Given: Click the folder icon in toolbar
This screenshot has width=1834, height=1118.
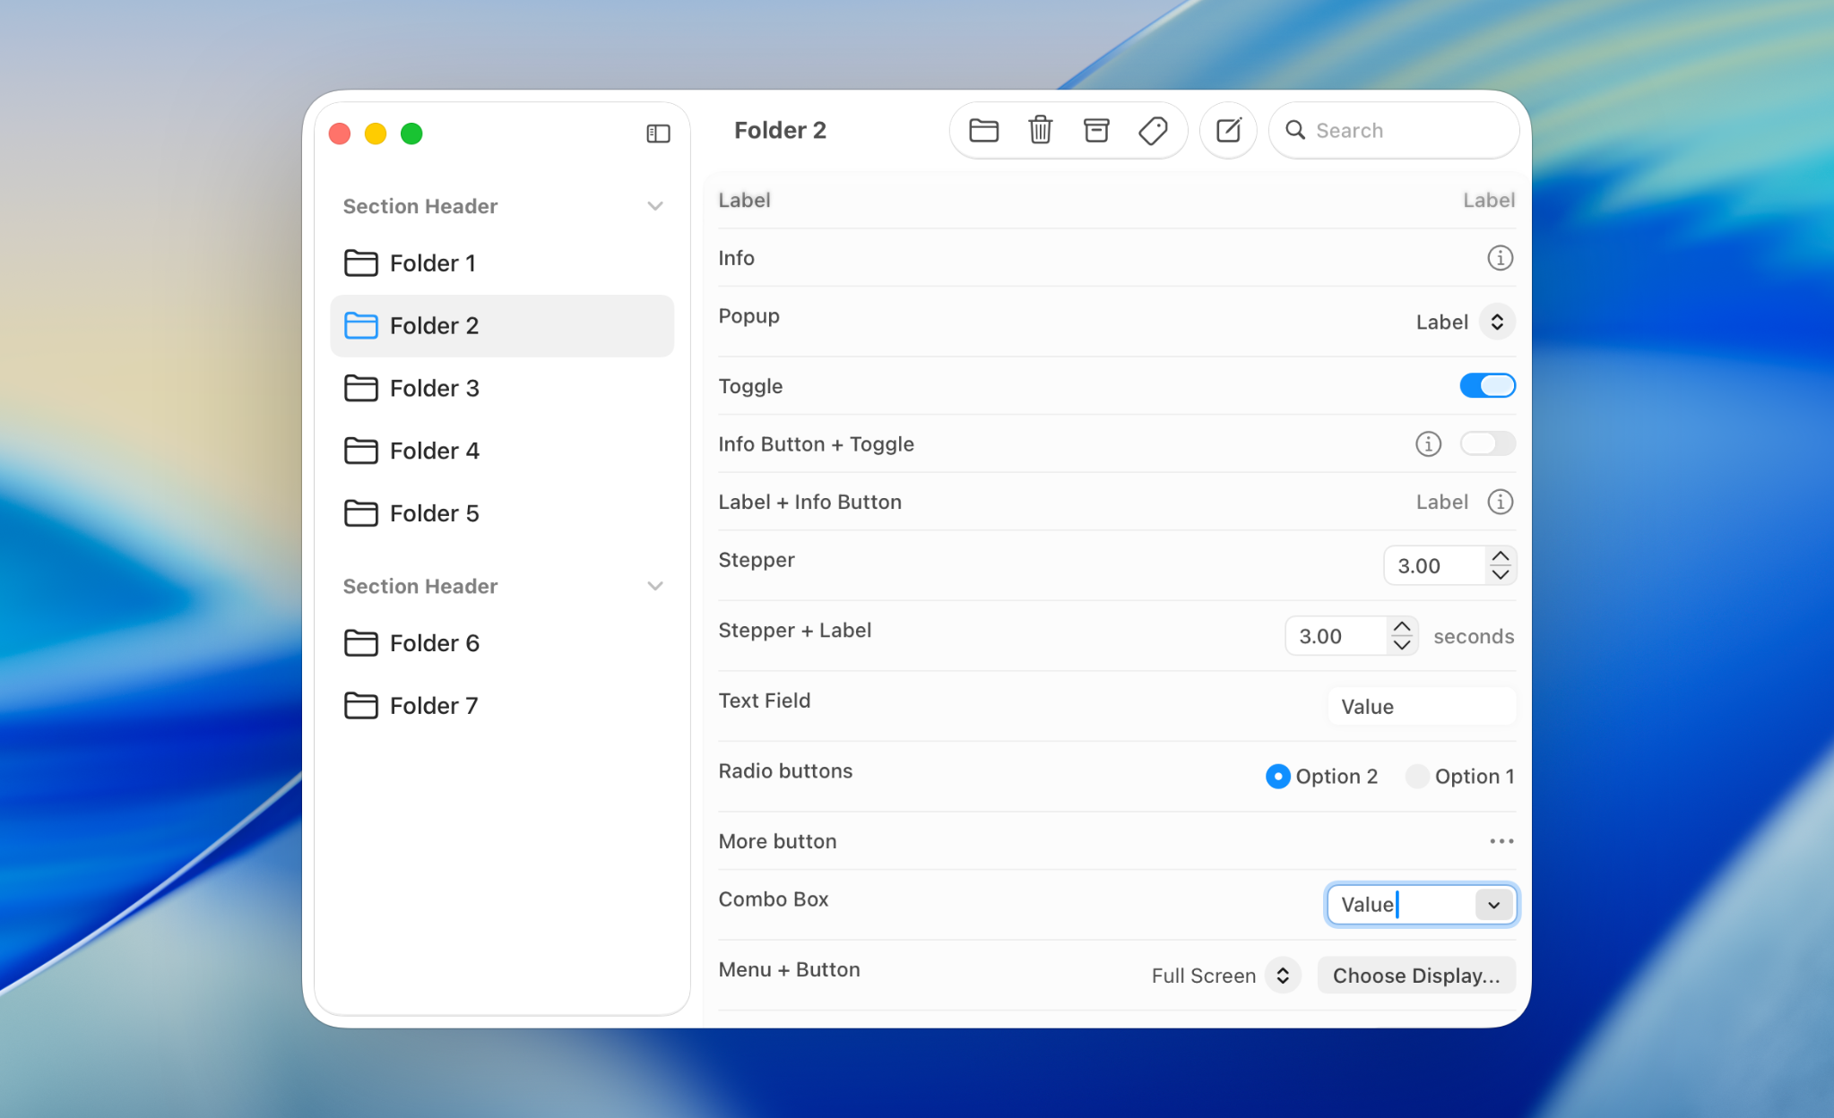Looking at the screenshot, I should (x=983, y=131).
